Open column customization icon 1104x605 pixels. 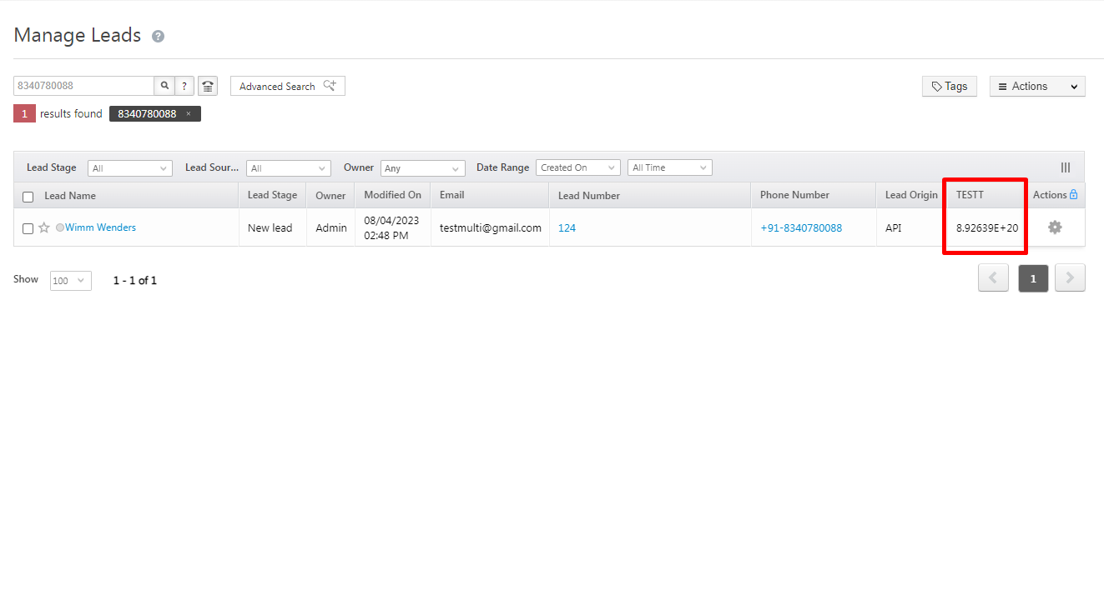[1066, 167]
